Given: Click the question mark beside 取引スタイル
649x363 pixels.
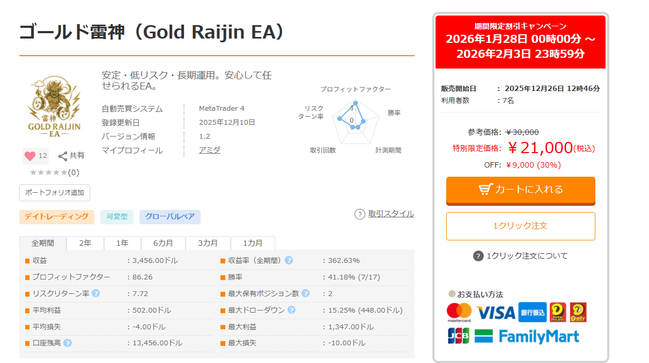Looking at the screenshot, I should [359, 214].
